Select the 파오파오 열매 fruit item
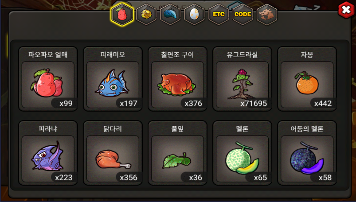The image size is (356, 202). (48, 79)
